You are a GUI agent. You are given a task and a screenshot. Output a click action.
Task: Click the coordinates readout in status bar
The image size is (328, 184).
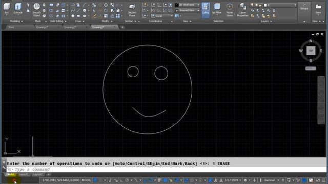60,180
